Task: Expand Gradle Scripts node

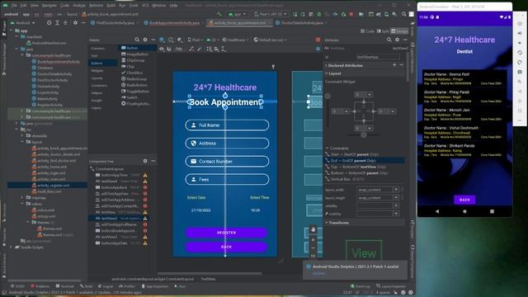Action: click(11, 247)
